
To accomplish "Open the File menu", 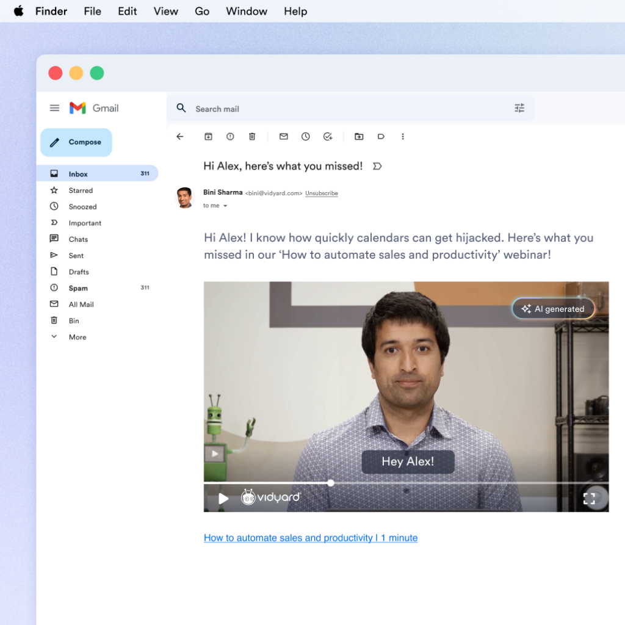I will pyautogui.click(x=93, y=11).
